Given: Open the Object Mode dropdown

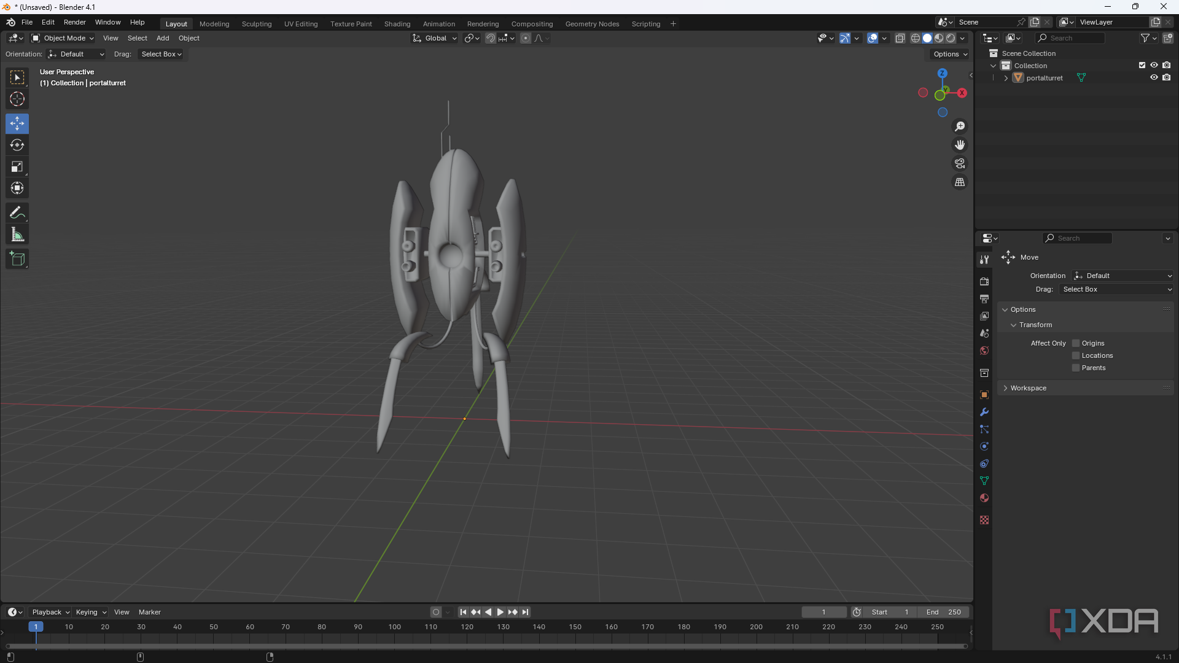Looking at the screenshot, I should (63, 38).
